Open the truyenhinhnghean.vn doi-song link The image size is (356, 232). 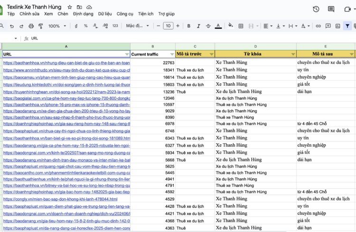(x=66, y=92)
